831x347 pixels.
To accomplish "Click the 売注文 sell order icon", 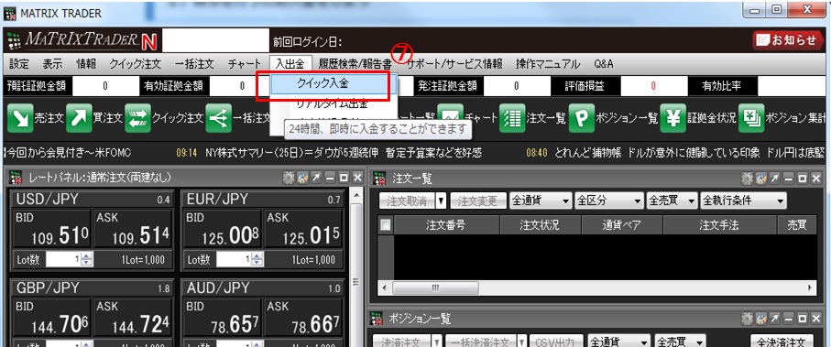I will 20,119.
